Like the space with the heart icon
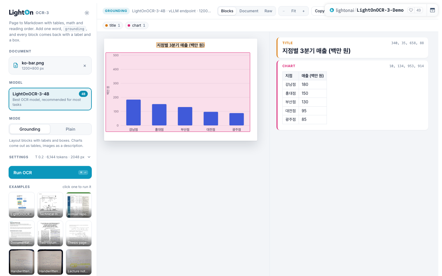Viewport: 442px width, 276px height. 411,10
